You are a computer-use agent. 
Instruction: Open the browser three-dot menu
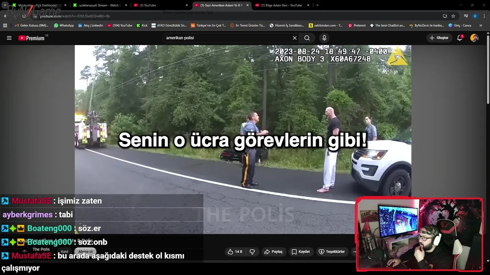[484, 16]
